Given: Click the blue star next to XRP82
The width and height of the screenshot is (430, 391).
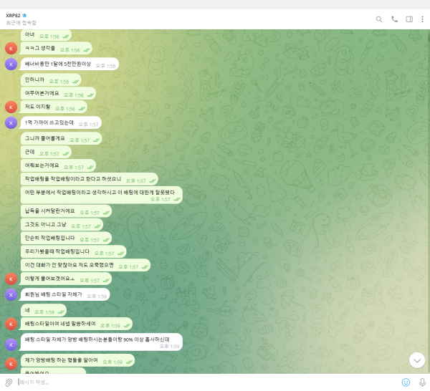Looking at the screenshot, I should (24, 14).
